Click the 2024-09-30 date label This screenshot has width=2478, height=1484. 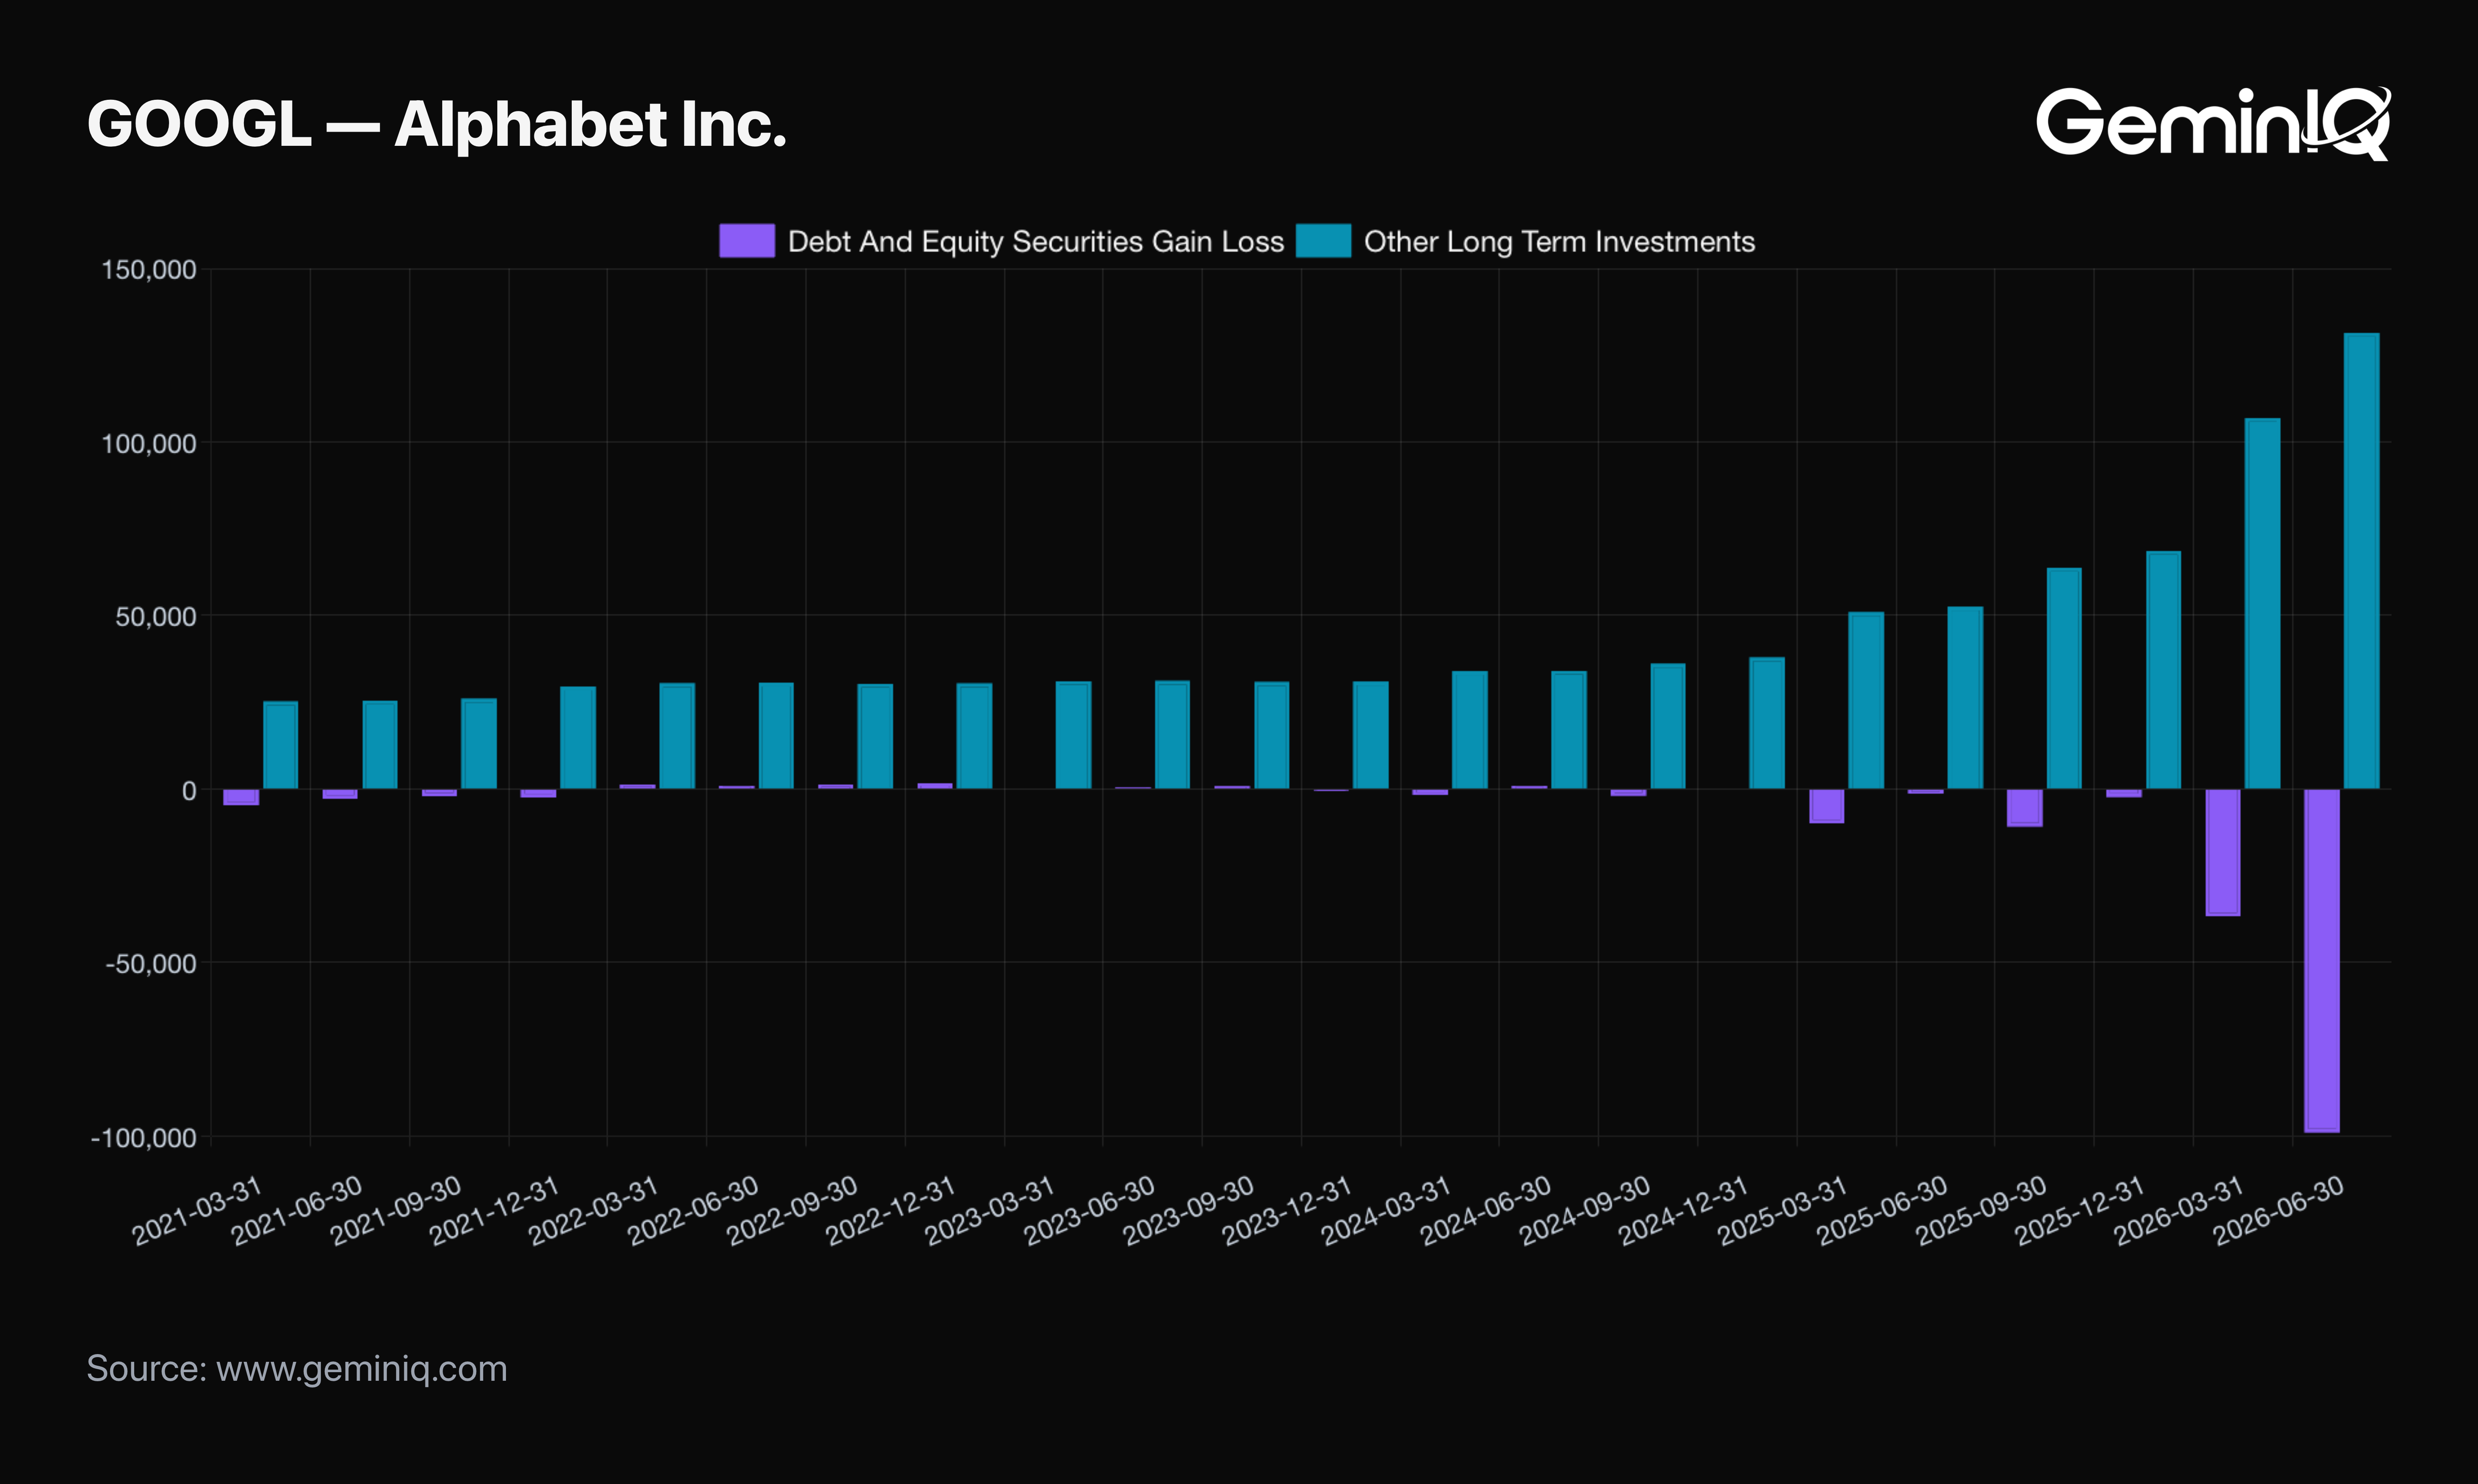(x=1585, y=1210)
